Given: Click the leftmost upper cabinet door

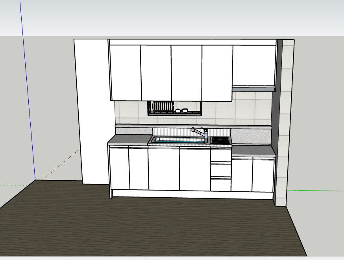Looking at the screenshot, I should (125, 73).
